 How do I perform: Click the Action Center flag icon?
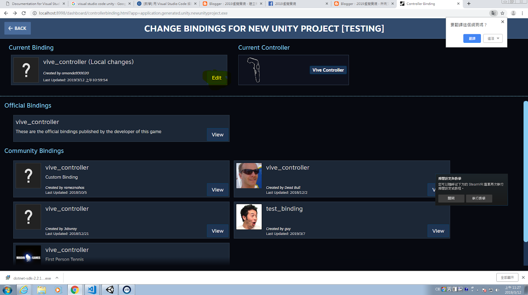484,290
